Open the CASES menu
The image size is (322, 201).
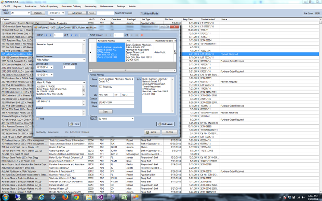tap(7, 7)
